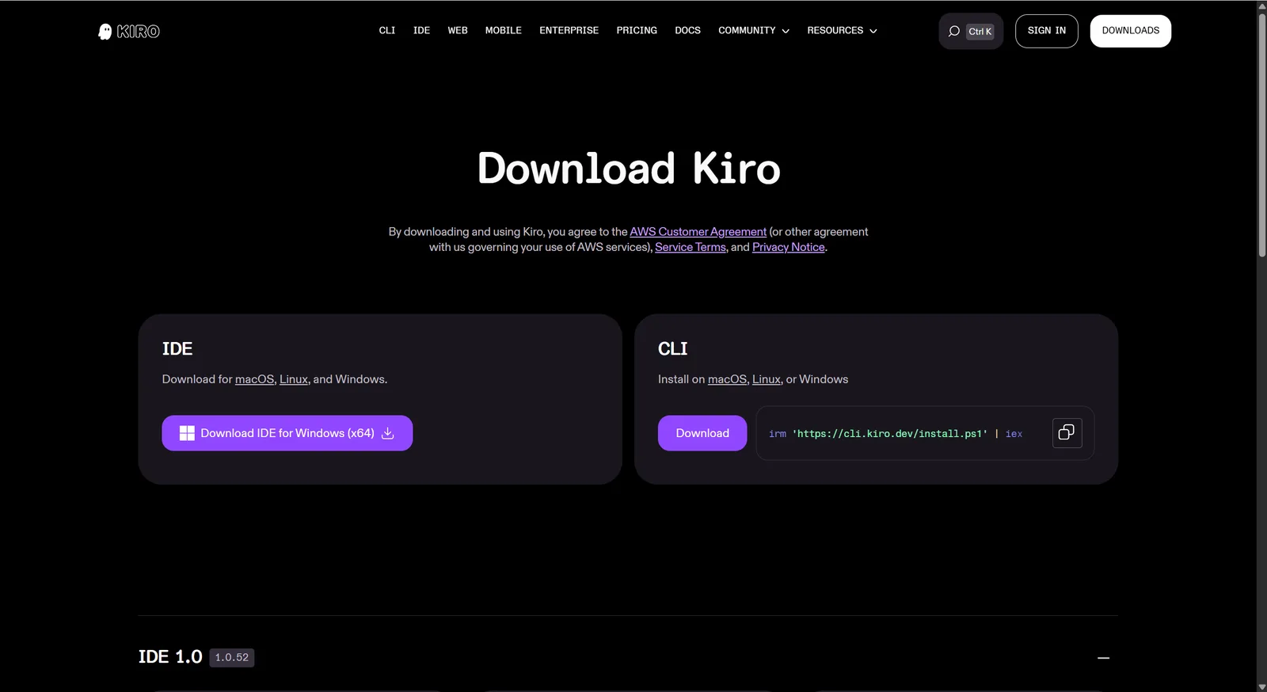Download IDE for Windows (x64)
This screenshot has width=1267, height=692.
click(287, 433)
